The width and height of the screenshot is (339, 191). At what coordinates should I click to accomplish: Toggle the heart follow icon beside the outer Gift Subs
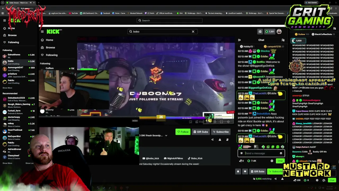pos(245,171)
